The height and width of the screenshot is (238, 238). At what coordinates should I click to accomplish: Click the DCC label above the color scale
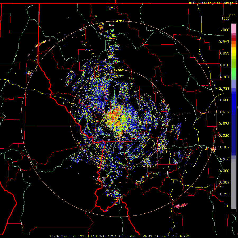[x=232, y=16]
